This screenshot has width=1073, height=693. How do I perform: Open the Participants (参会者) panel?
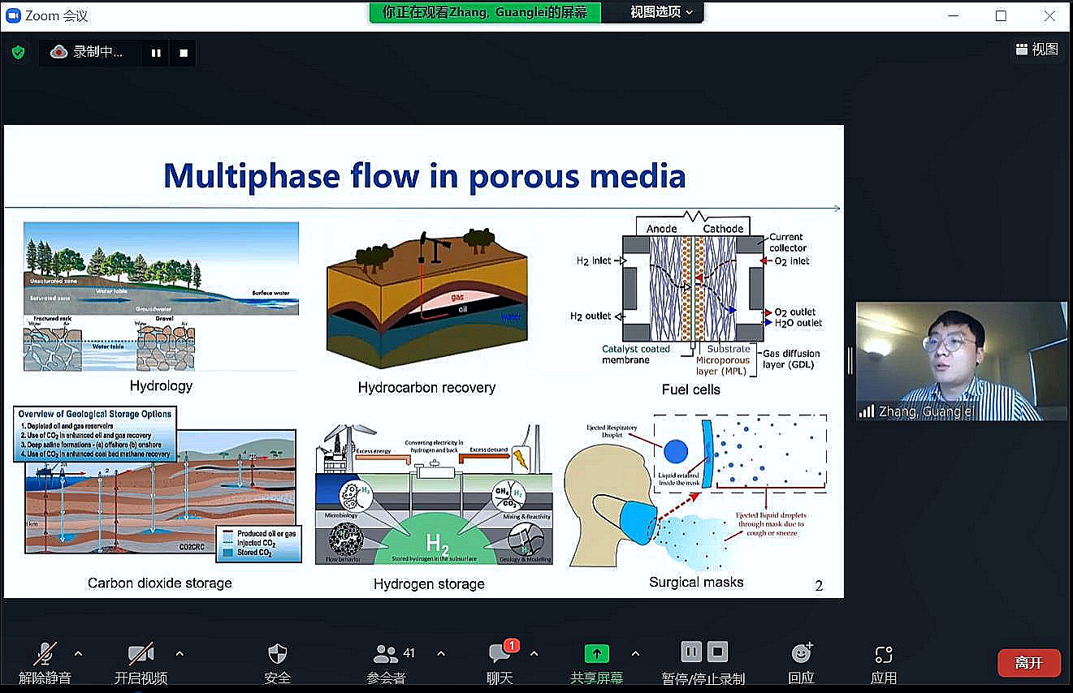click(387, 654)
